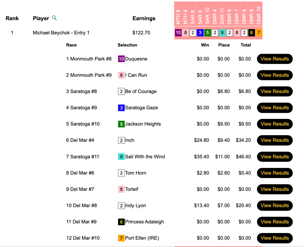Click the Earnings column header
This screenshot has width=304, height=247.
pos(144,18)
